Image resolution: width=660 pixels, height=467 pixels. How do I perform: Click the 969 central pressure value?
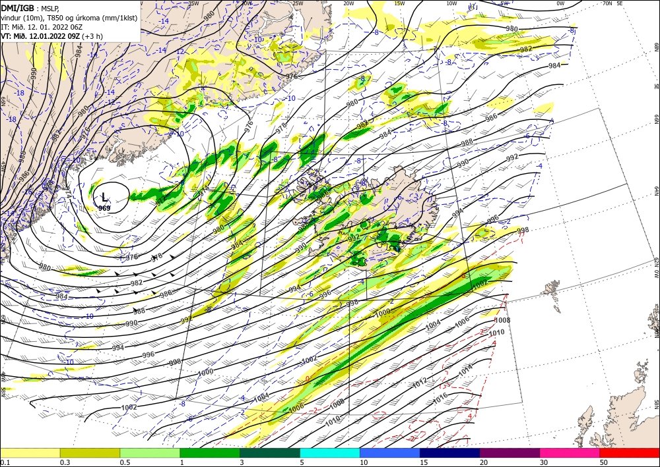click(104, 207)
